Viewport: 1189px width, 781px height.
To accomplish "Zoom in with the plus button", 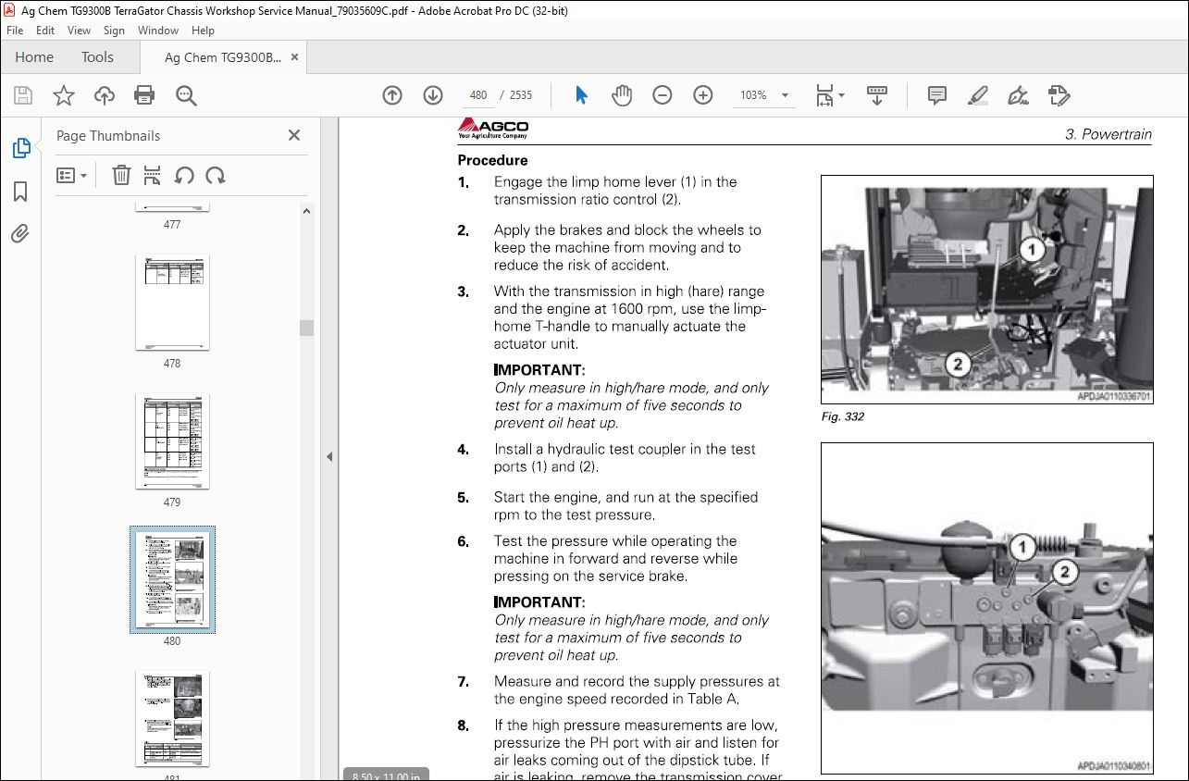I will pyautogui.click(x=703, y=95).
